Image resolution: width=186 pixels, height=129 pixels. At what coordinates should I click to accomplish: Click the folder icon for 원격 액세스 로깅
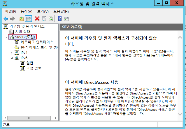click(17, 48)
